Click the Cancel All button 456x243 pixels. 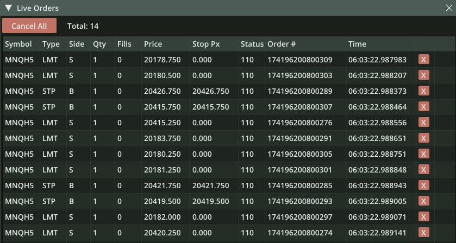pyautogui.click(x=29, y=26)
